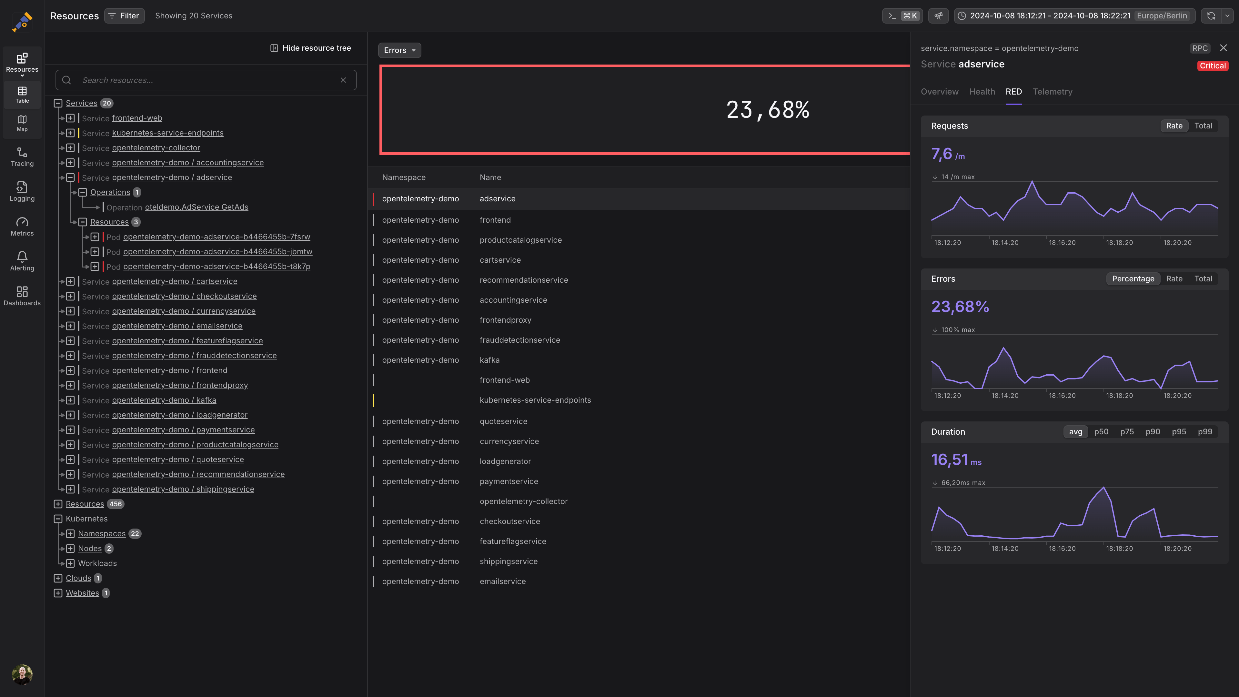
Task: Click the telescope explore icon in header
Action: point(938,16)
